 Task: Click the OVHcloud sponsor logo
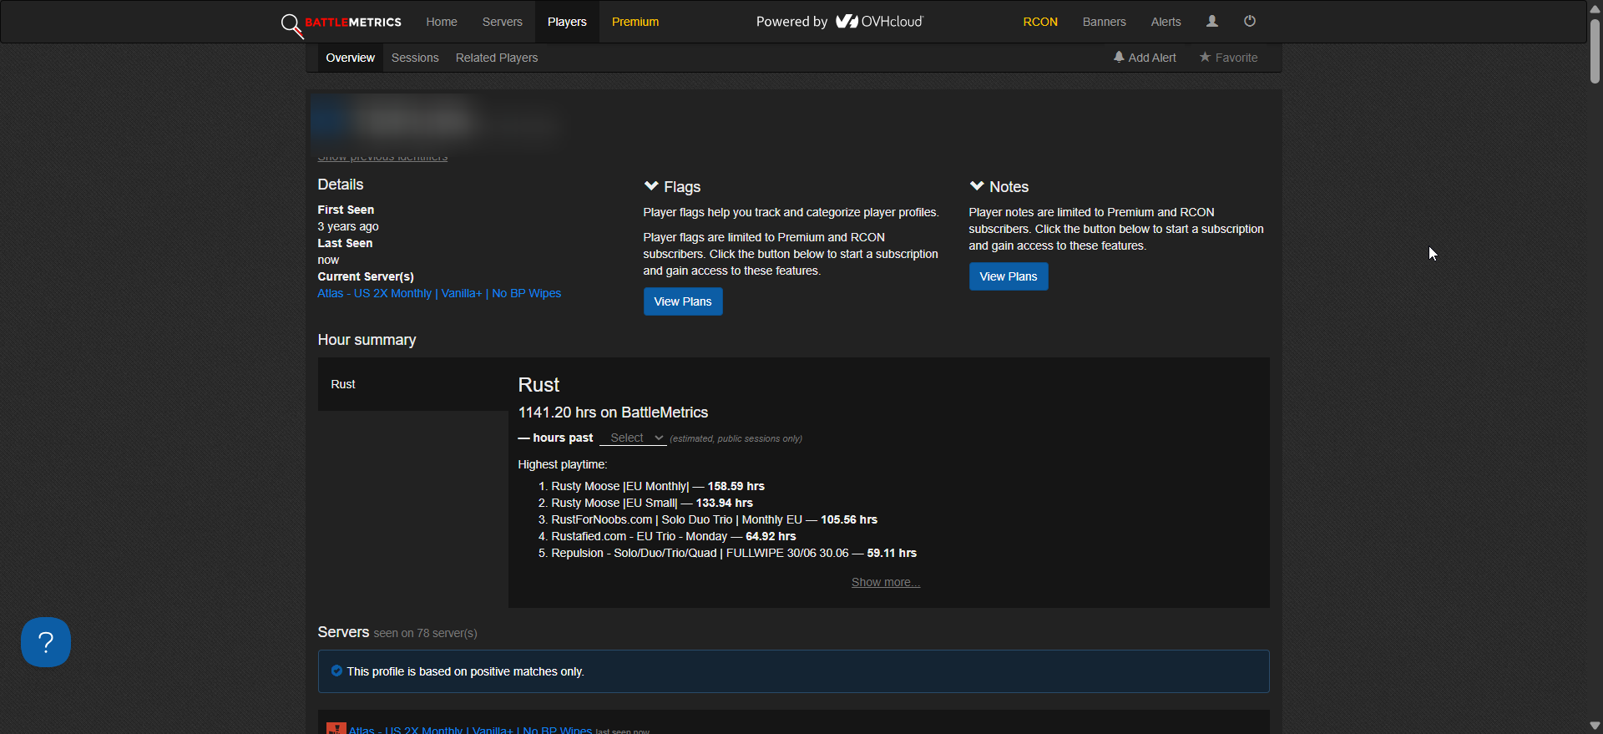880,22
